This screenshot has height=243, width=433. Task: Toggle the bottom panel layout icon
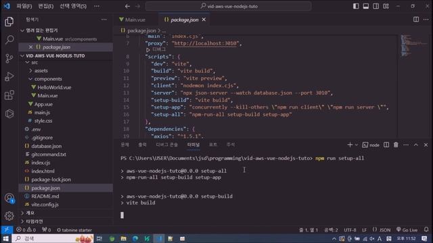coord(366,6)
